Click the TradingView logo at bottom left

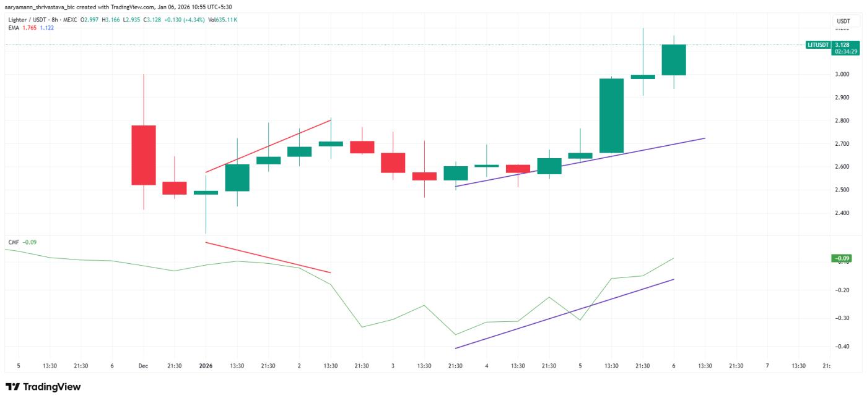(43, 387)
